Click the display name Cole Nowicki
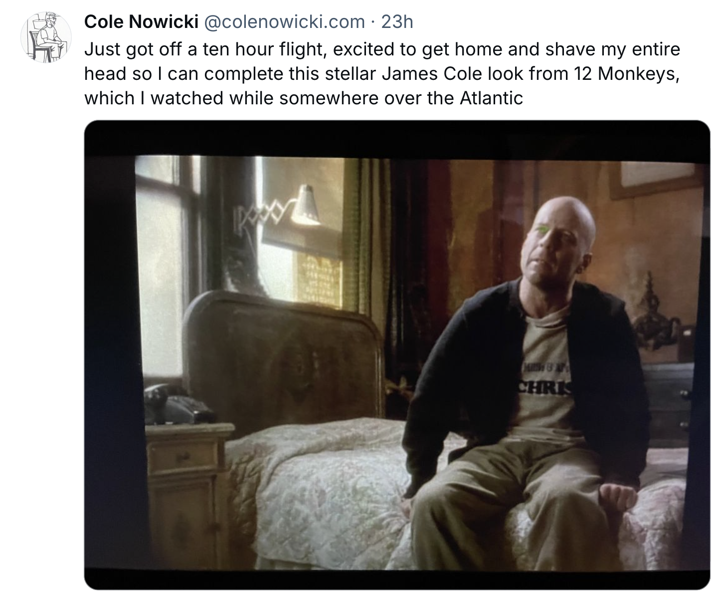Screen dimensions: 727x603 (x=142, y=21)
